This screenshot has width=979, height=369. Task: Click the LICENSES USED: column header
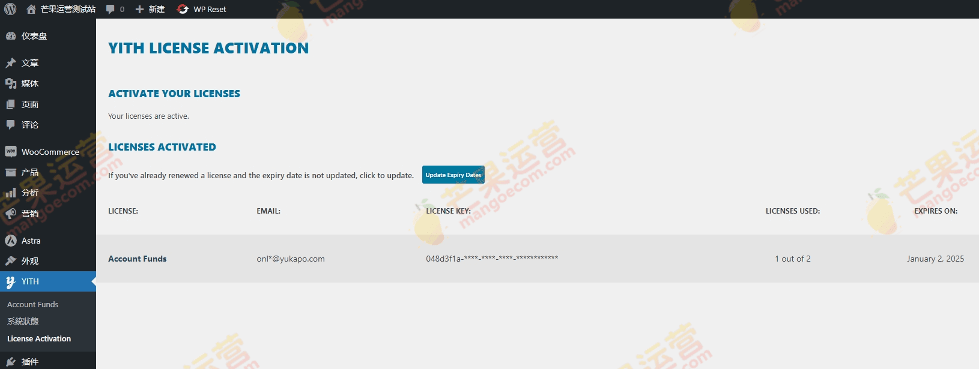click(793, 211)
